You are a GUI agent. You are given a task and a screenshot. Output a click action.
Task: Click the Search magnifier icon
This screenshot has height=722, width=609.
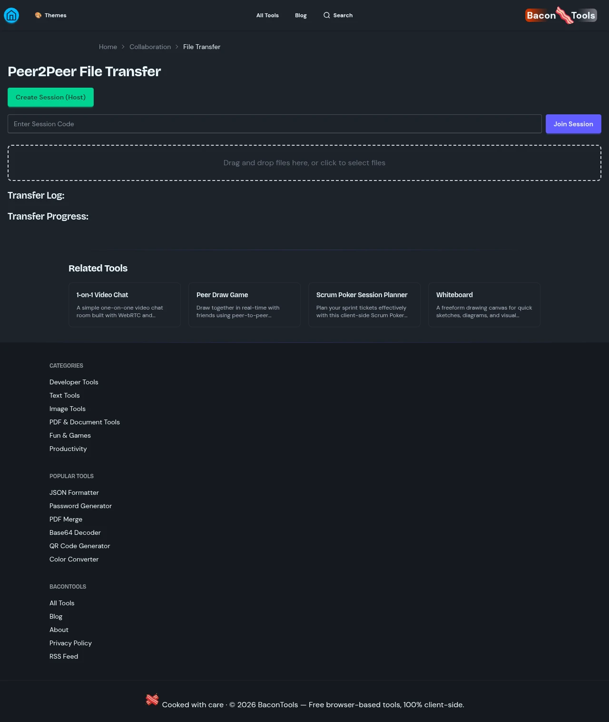tap(326, 15)
